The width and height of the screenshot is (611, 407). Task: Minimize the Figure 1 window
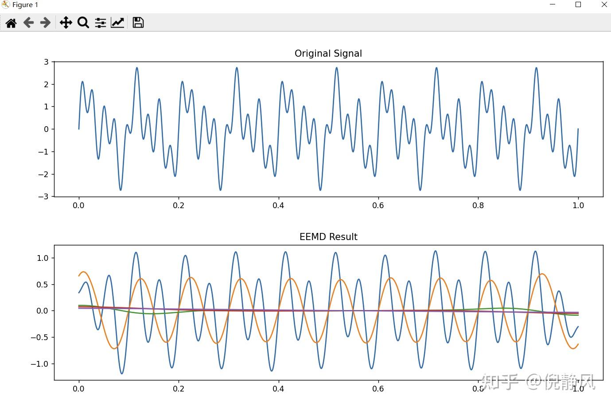click(x=552, y=4)
